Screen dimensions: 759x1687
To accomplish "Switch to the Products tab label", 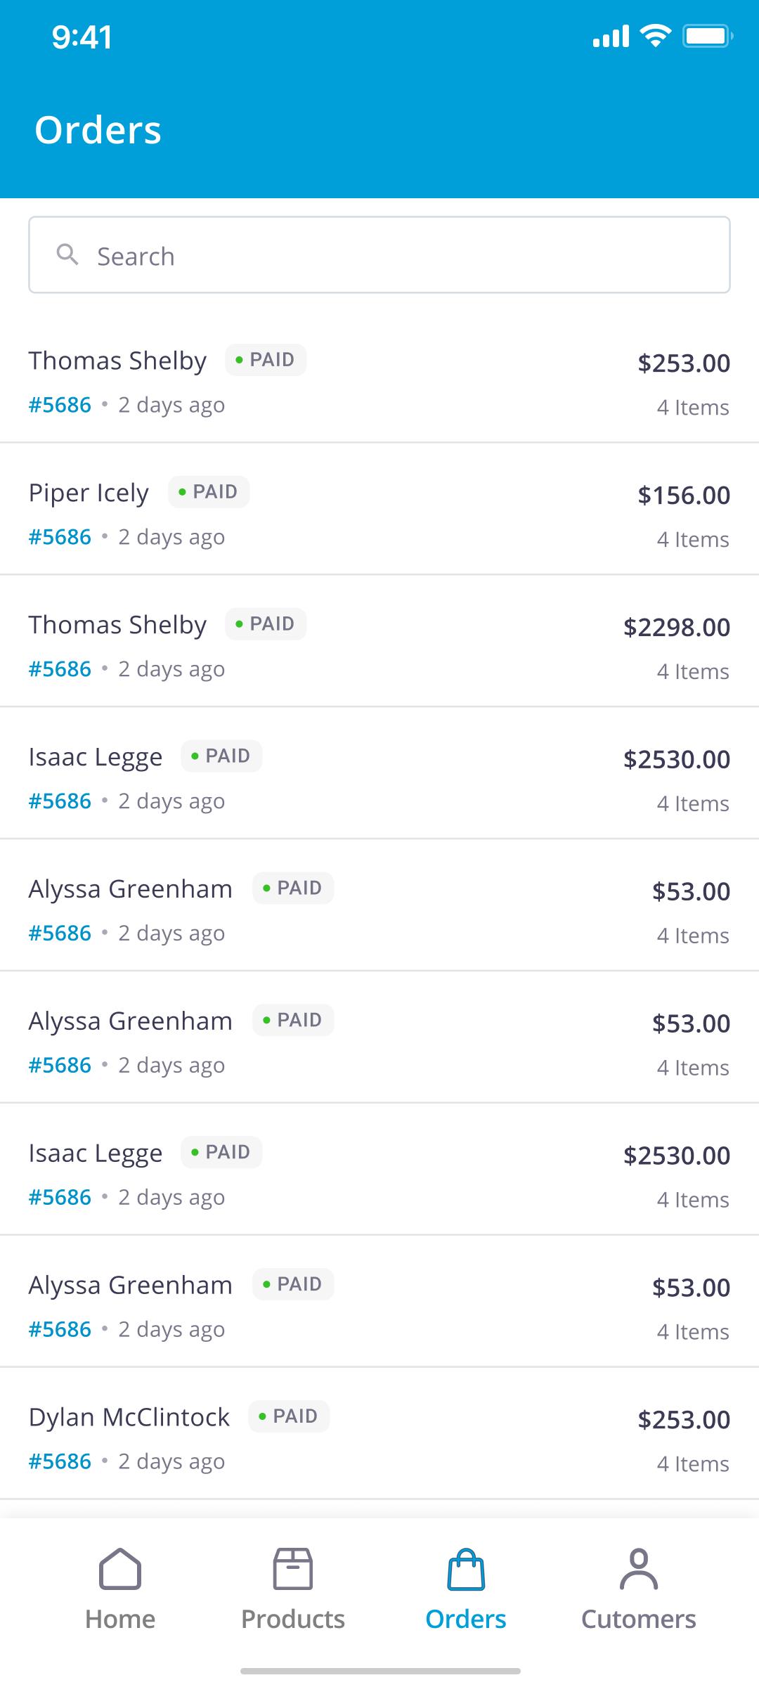I will coord(293,1619).
